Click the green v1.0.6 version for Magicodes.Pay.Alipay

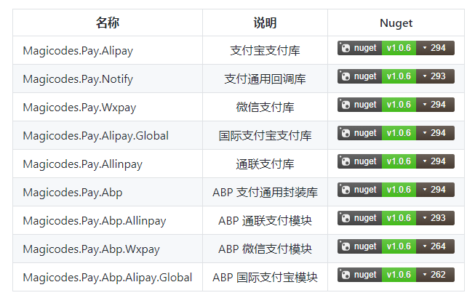point(398,48)
